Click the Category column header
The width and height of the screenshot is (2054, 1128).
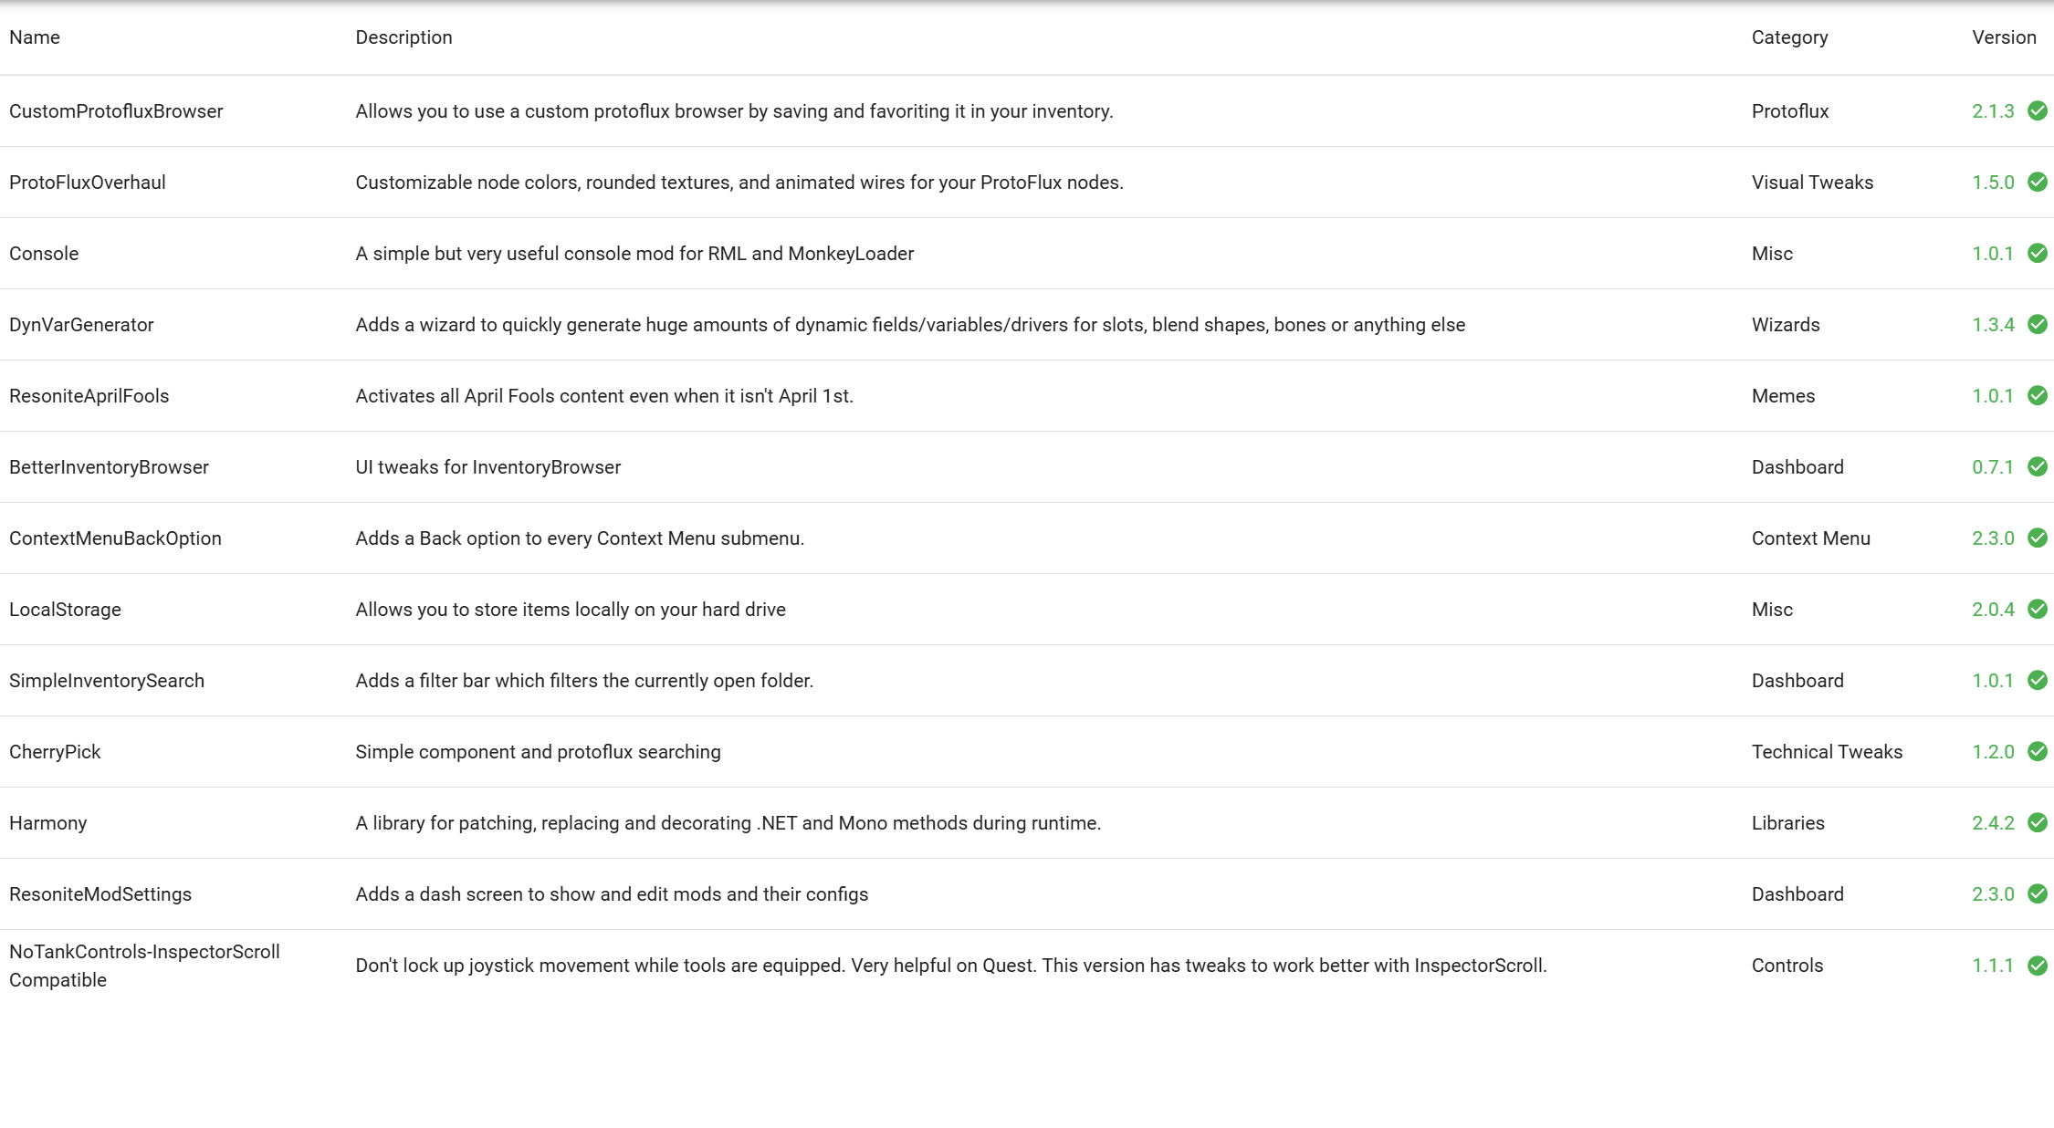click(1789, 37)
